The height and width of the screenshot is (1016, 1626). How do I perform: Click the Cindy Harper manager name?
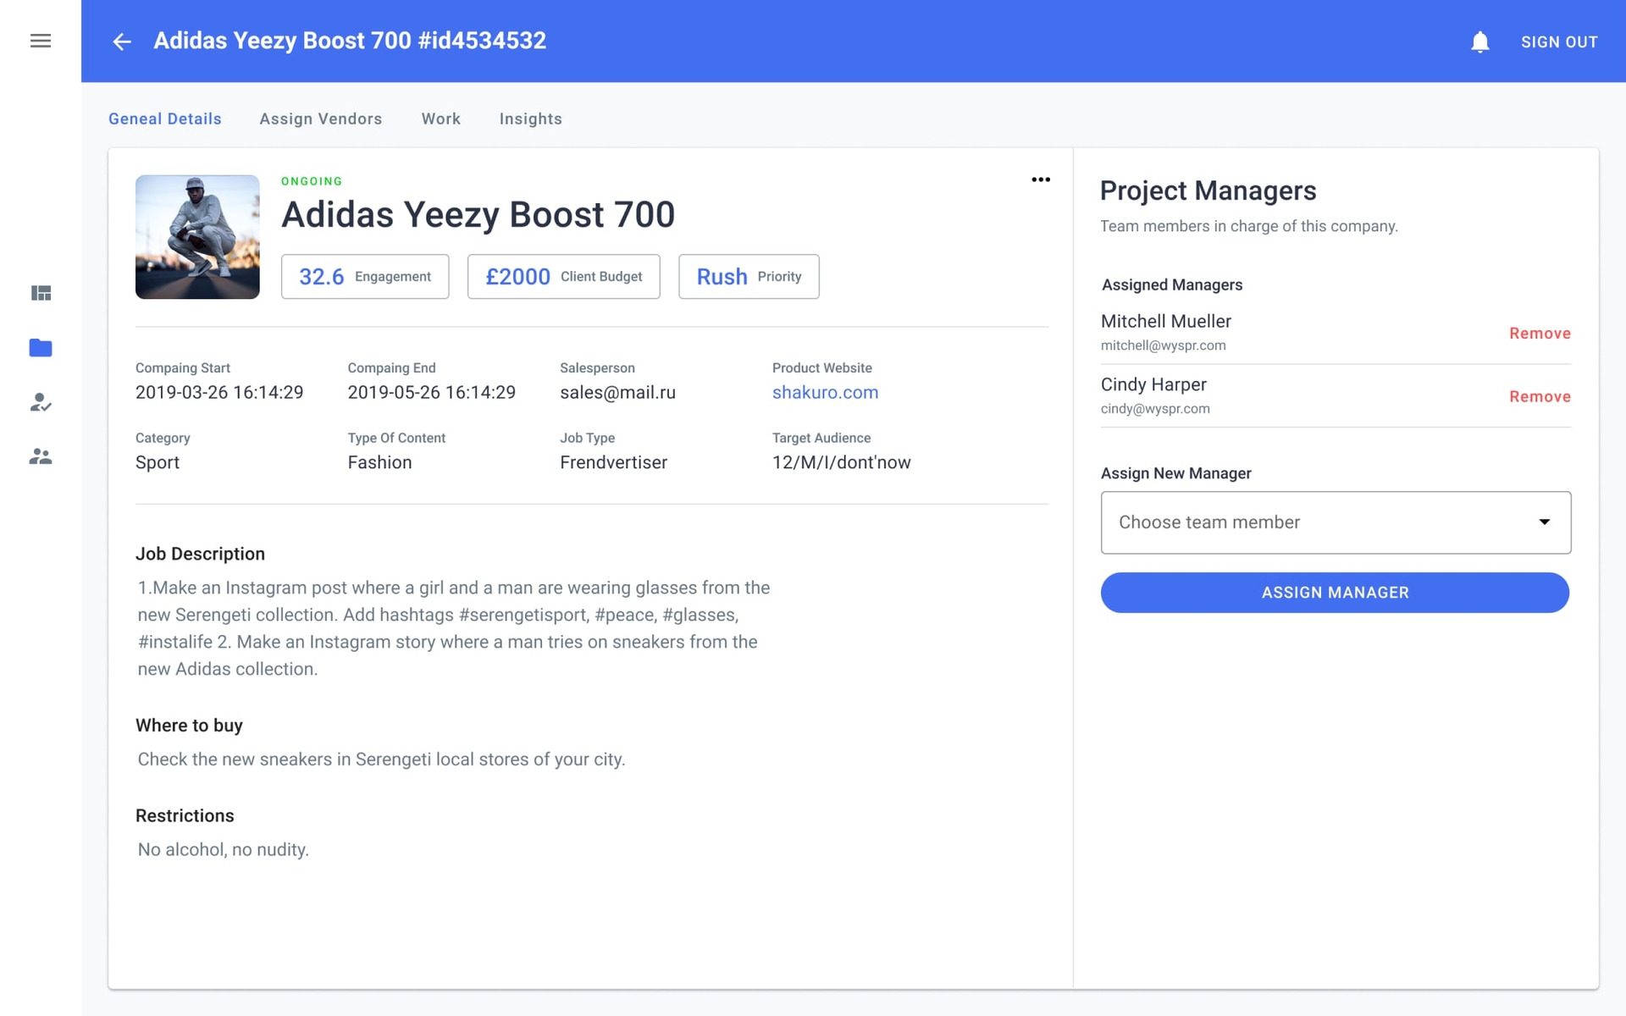1153,384
